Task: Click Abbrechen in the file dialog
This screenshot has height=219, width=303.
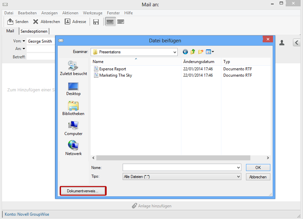Action: click(x=258, y=177)
